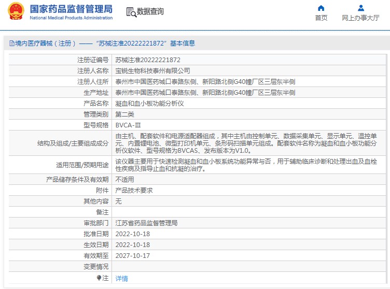The width and height of the screenshot is (390, 289).
Task: Click the 适用范围/预期用途 label
Action: [x=82, y=165]
